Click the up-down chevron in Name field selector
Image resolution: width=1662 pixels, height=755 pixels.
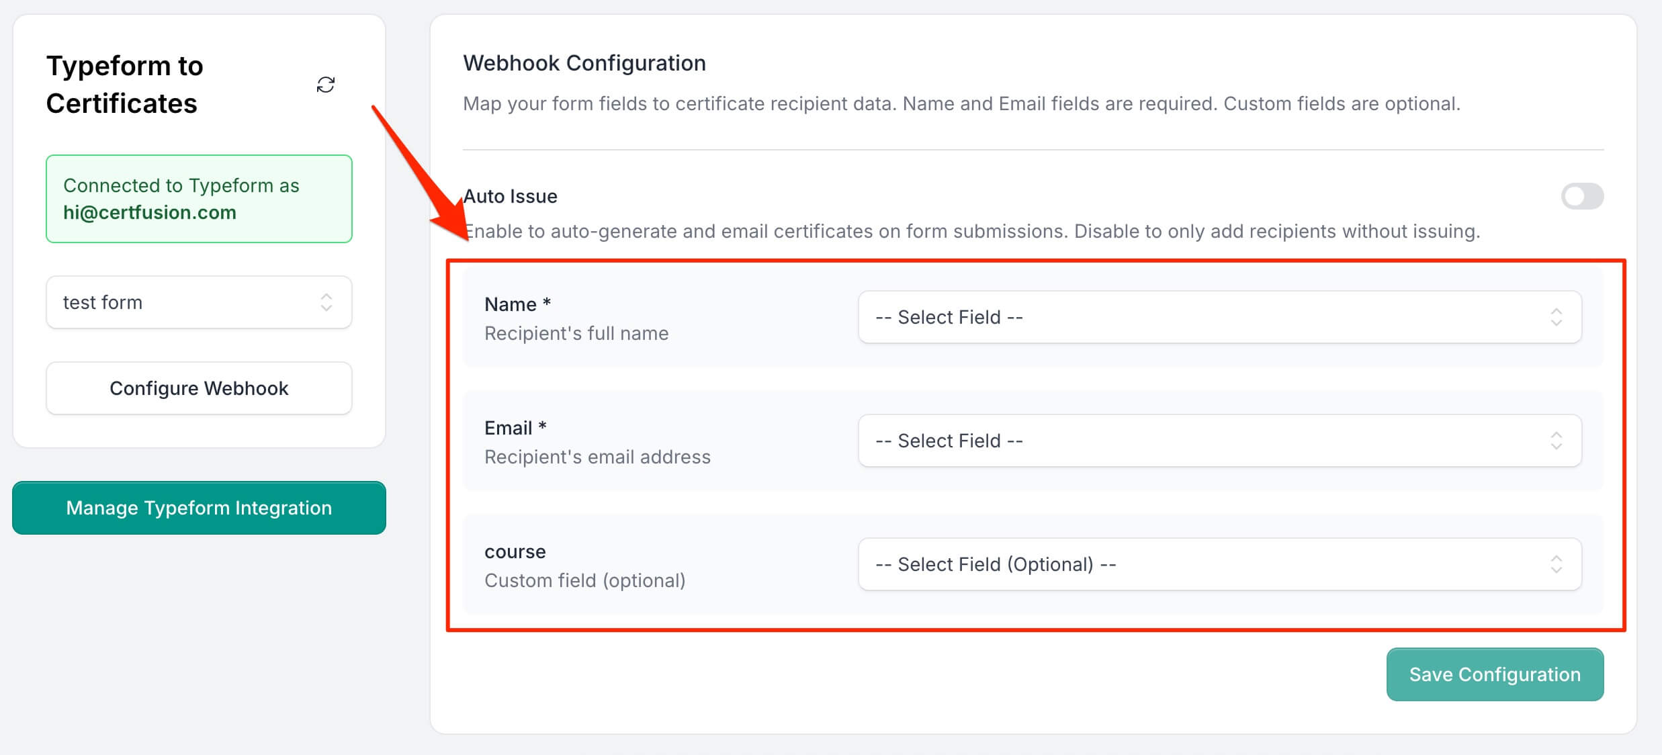[1556, 317]
